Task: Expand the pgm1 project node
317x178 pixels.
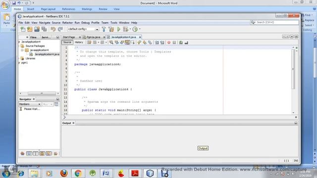Action: point(19,63)
